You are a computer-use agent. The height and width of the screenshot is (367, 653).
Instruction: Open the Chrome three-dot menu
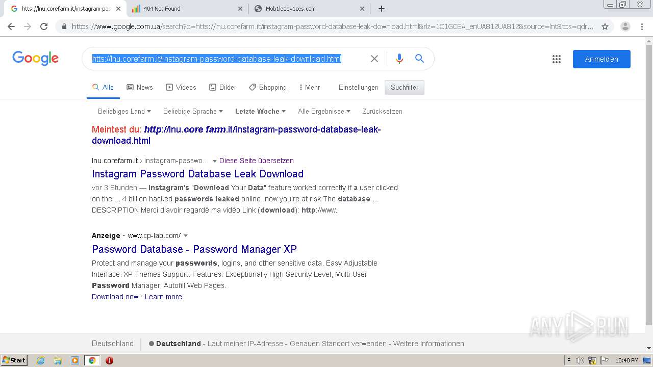tap(642, 27)
